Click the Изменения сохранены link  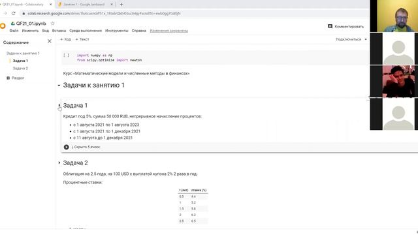coord(169,31)
